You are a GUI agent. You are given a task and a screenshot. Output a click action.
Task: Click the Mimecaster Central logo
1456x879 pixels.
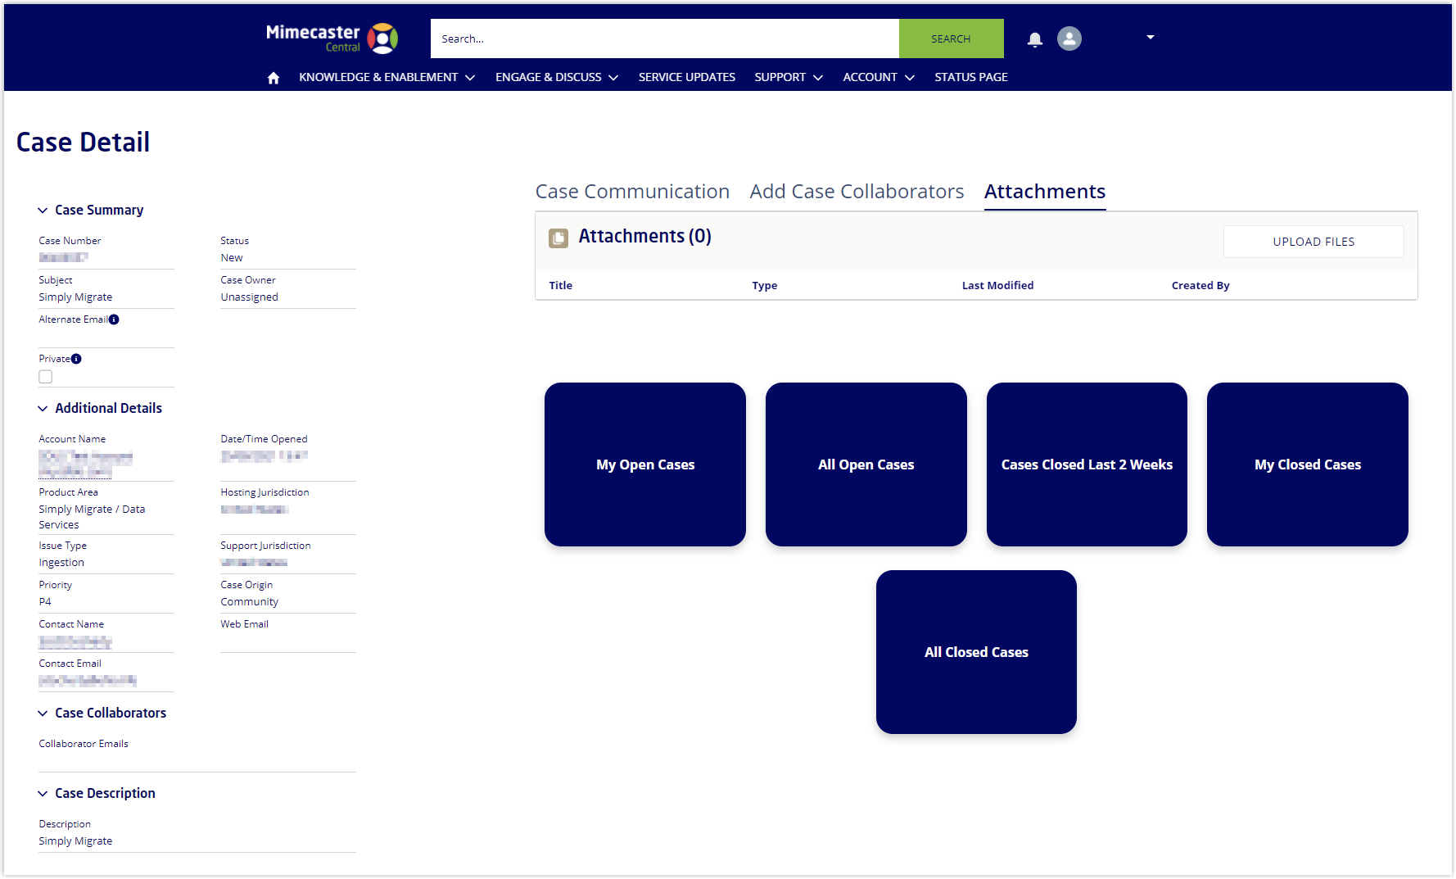click(332, 39)
